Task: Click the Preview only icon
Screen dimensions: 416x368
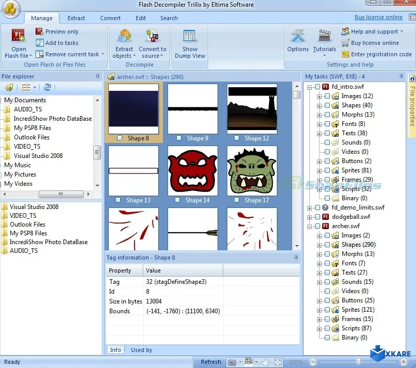Action: click(39, 31)
